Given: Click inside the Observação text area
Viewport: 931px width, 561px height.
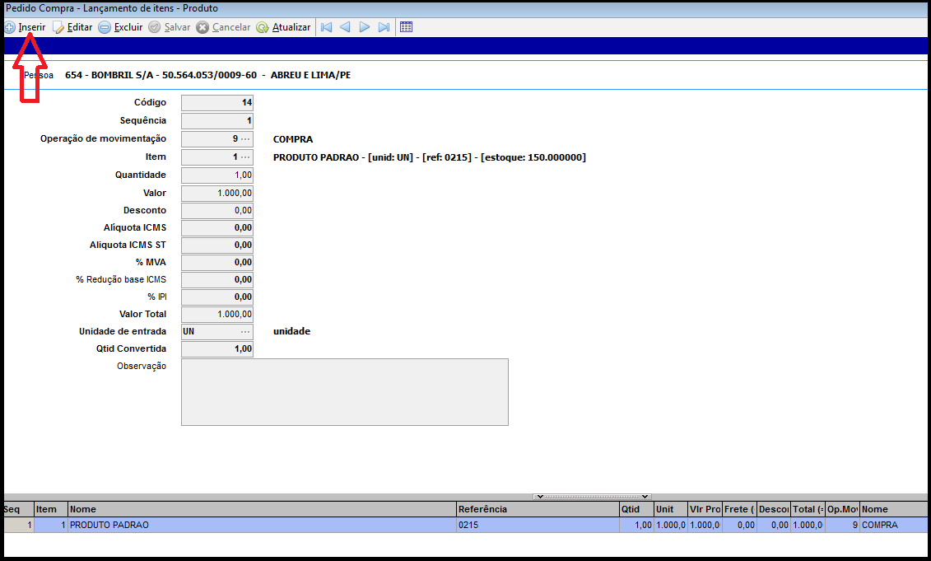Looking at the screenshot, I should click(344, 392).
